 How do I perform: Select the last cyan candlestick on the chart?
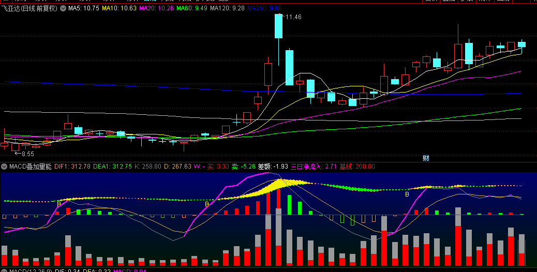tap(521, 44)
